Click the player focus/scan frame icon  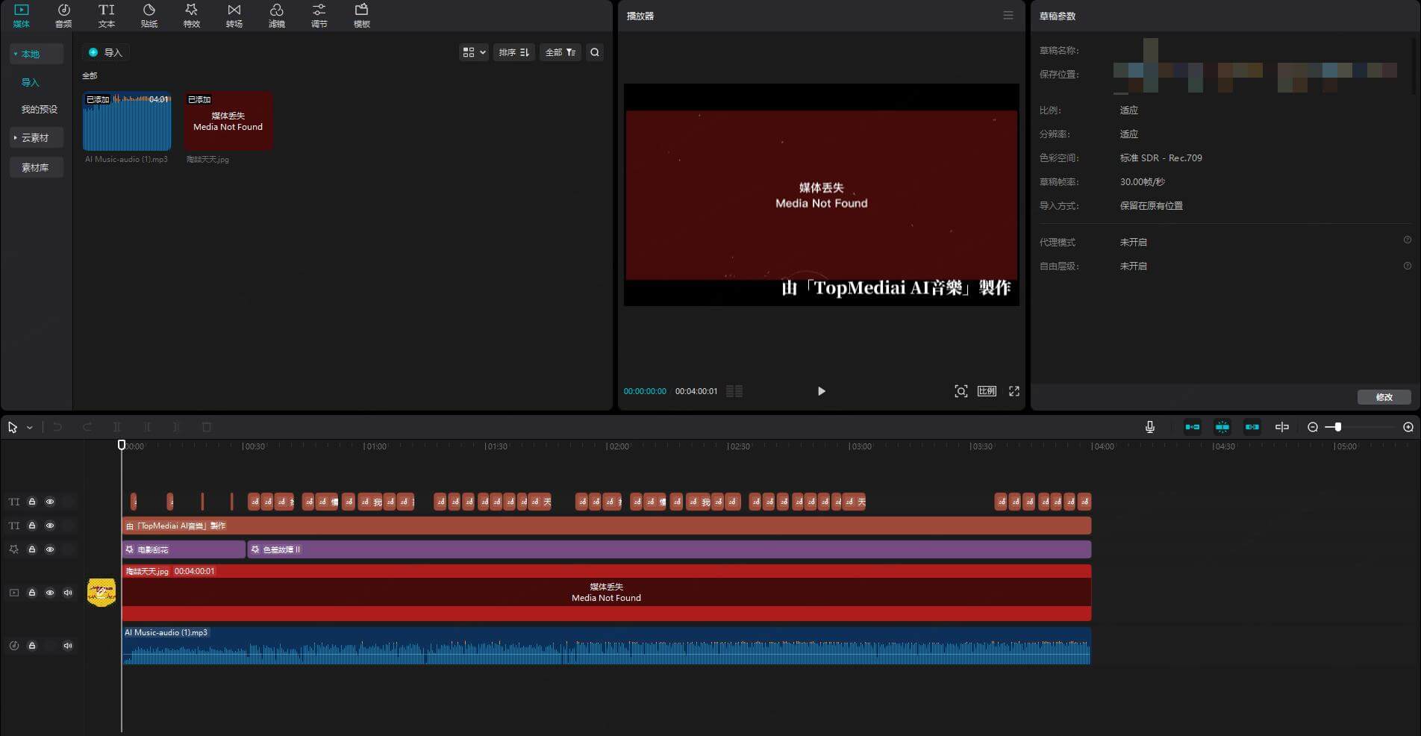[x=961, y=391]
